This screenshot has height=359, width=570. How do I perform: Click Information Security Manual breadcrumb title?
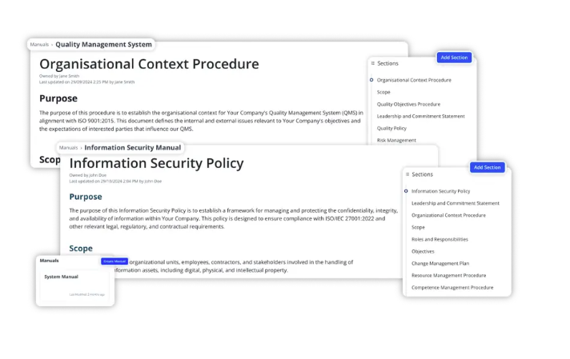[x=133, y=148]
